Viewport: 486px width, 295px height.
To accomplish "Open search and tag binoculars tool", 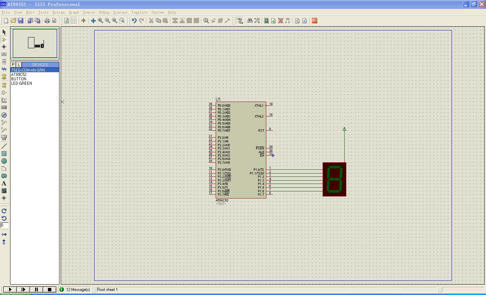I will coord(250,21).
